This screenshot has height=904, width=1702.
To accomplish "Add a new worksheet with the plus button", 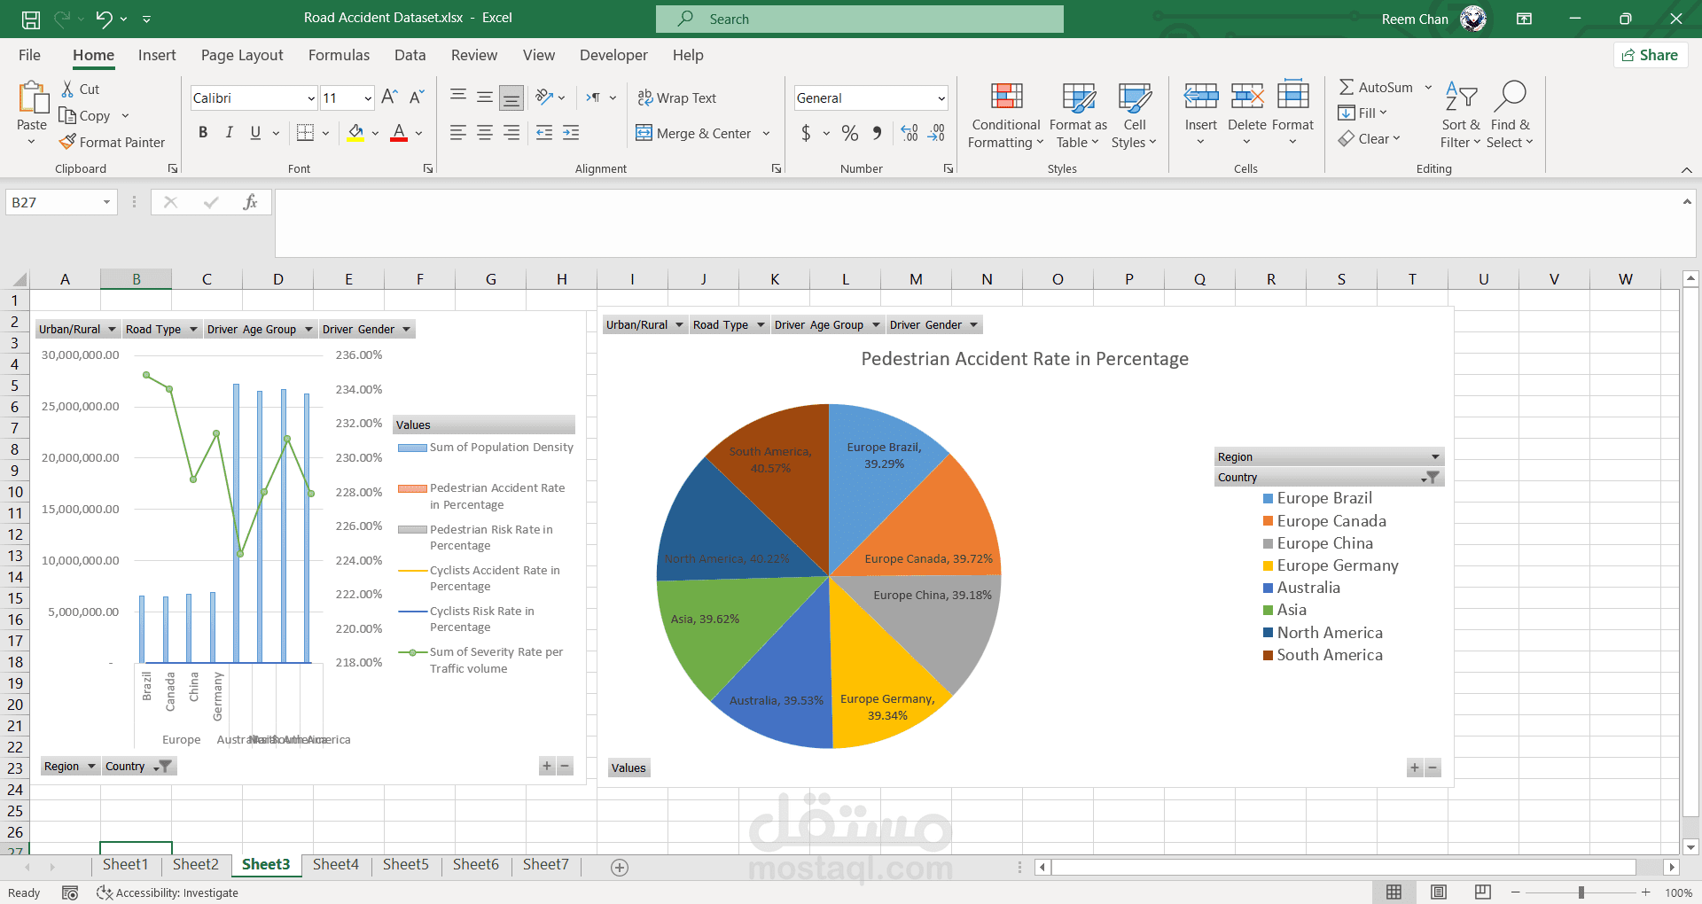I will [x=619, y=867].
